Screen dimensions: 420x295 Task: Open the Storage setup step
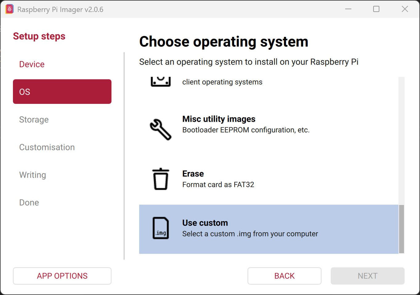(34, 120)
